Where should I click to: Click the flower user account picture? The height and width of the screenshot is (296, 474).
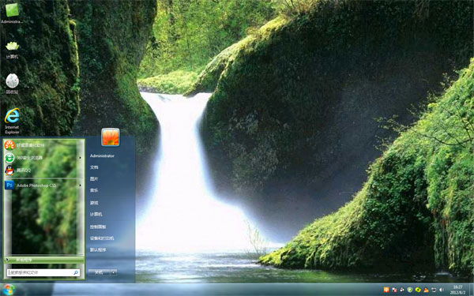tap(111, 137)
